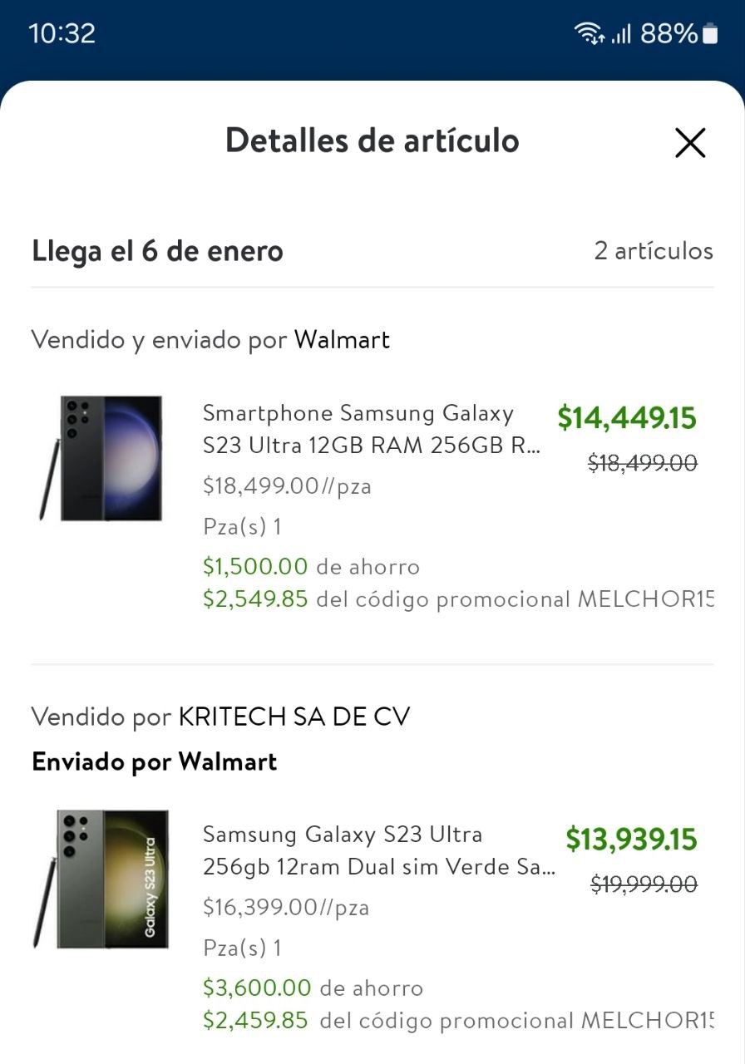Tap the crossed-out $18,499.00 price
The height and width of the screenshot is (1064, 745).
tap(642, 464)
